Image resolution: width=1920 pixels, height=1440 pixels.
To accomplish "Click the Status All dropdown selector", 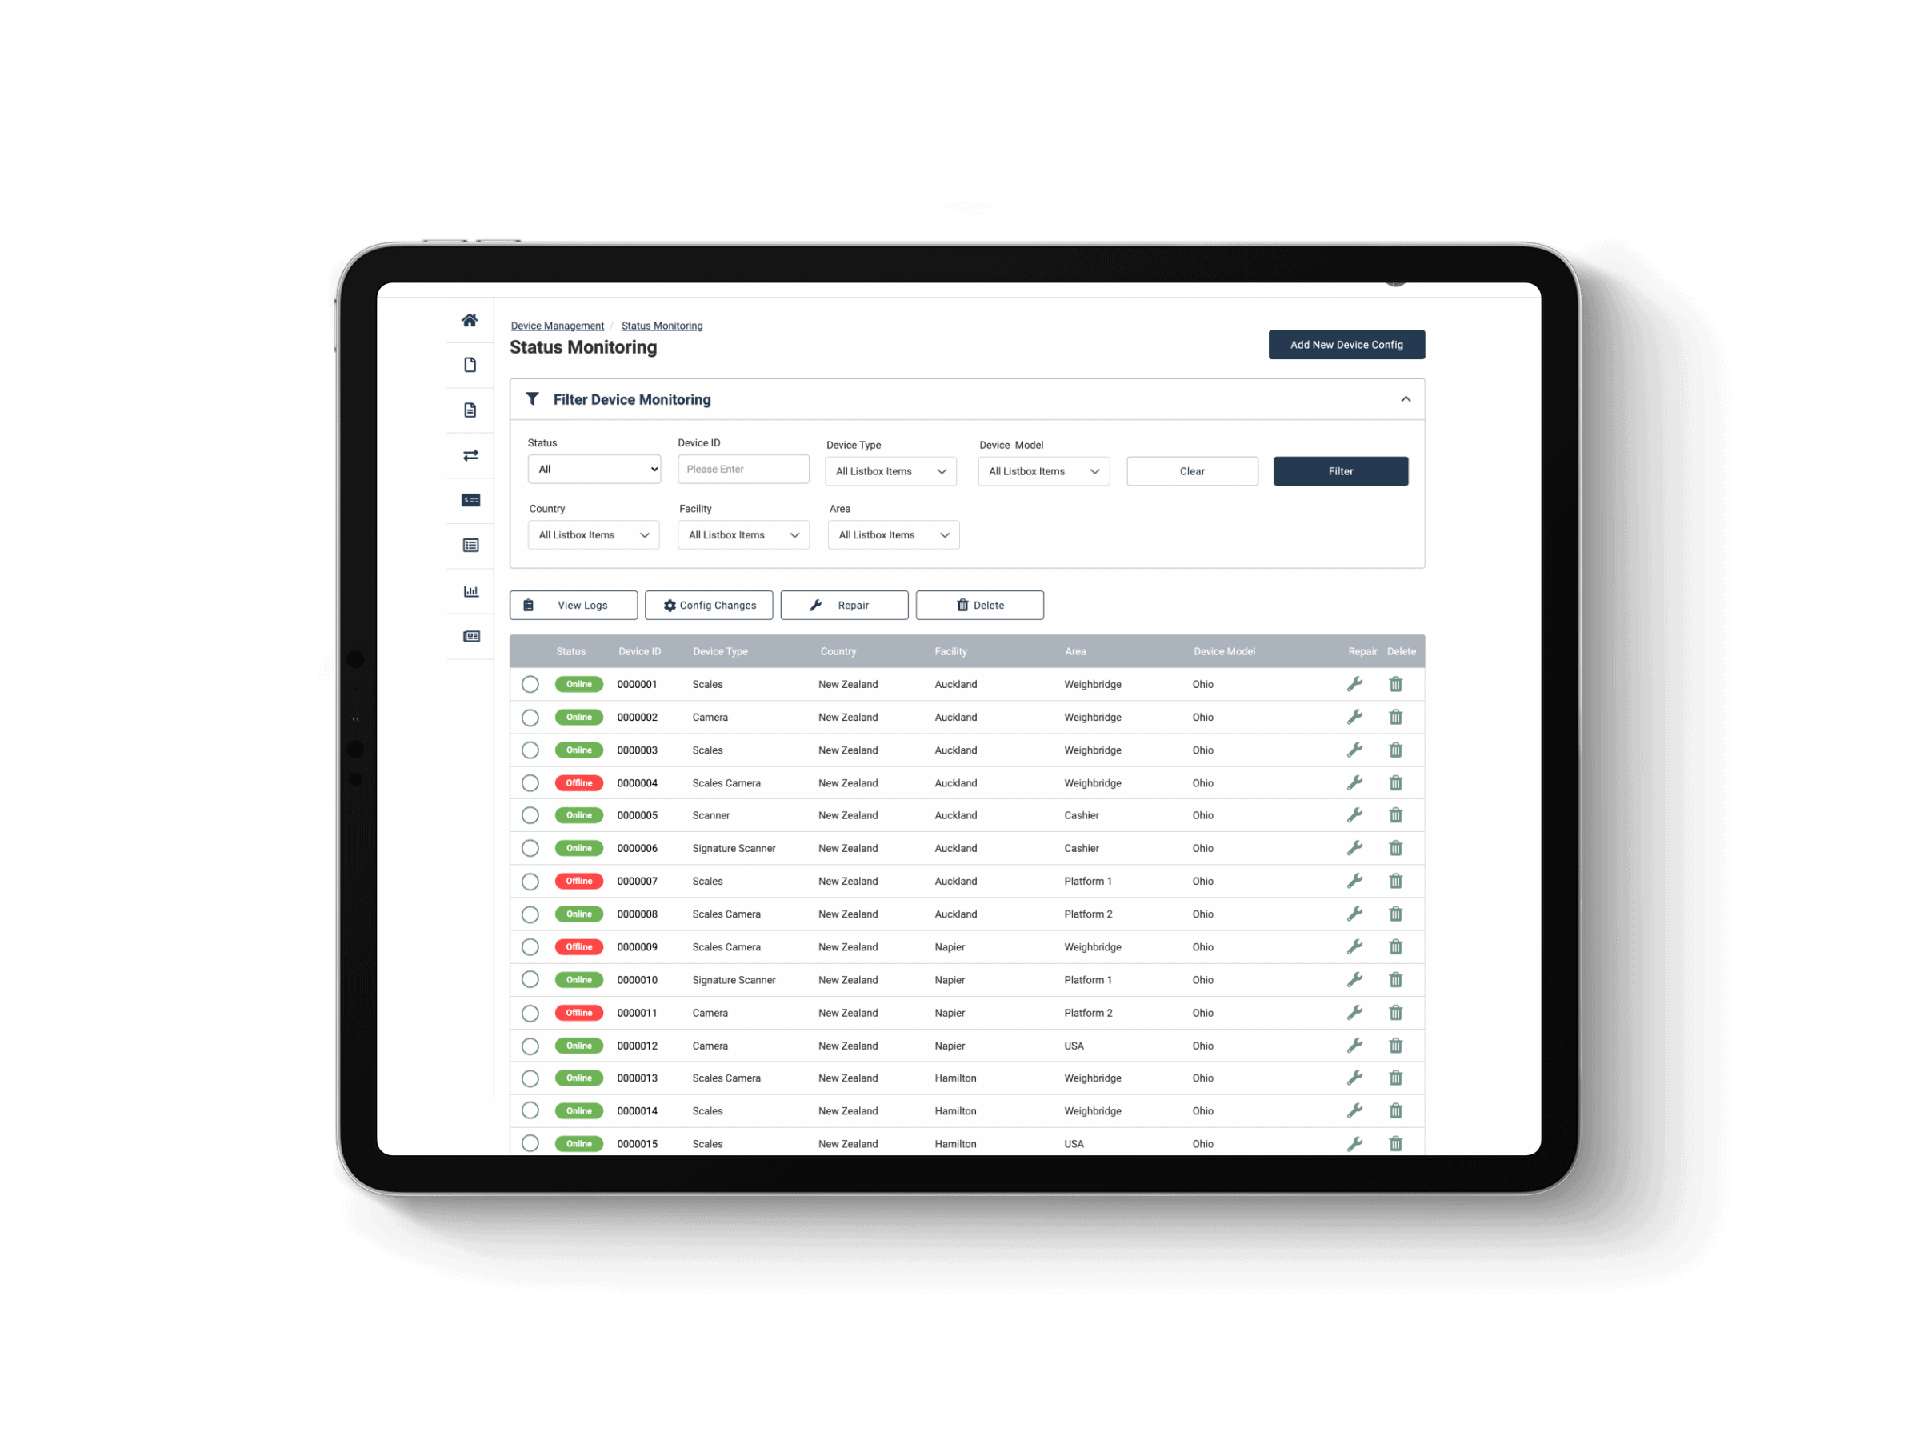I will tap(593, 469).
